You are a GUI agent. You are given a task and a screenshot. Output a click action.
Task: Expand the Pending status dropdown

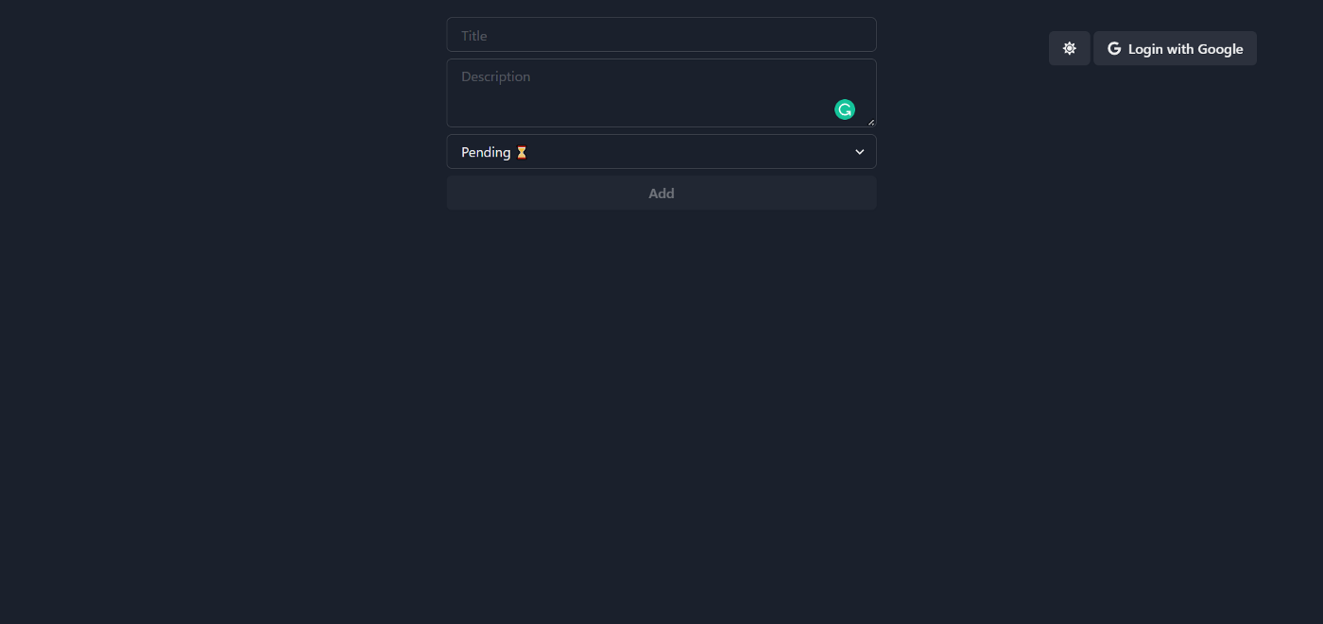[661, 152]
